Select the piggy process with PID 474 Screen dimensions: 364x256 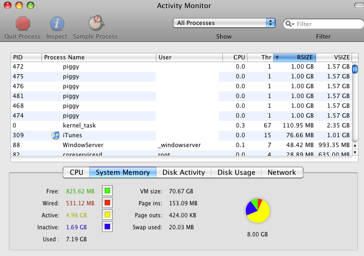(181, 115)
